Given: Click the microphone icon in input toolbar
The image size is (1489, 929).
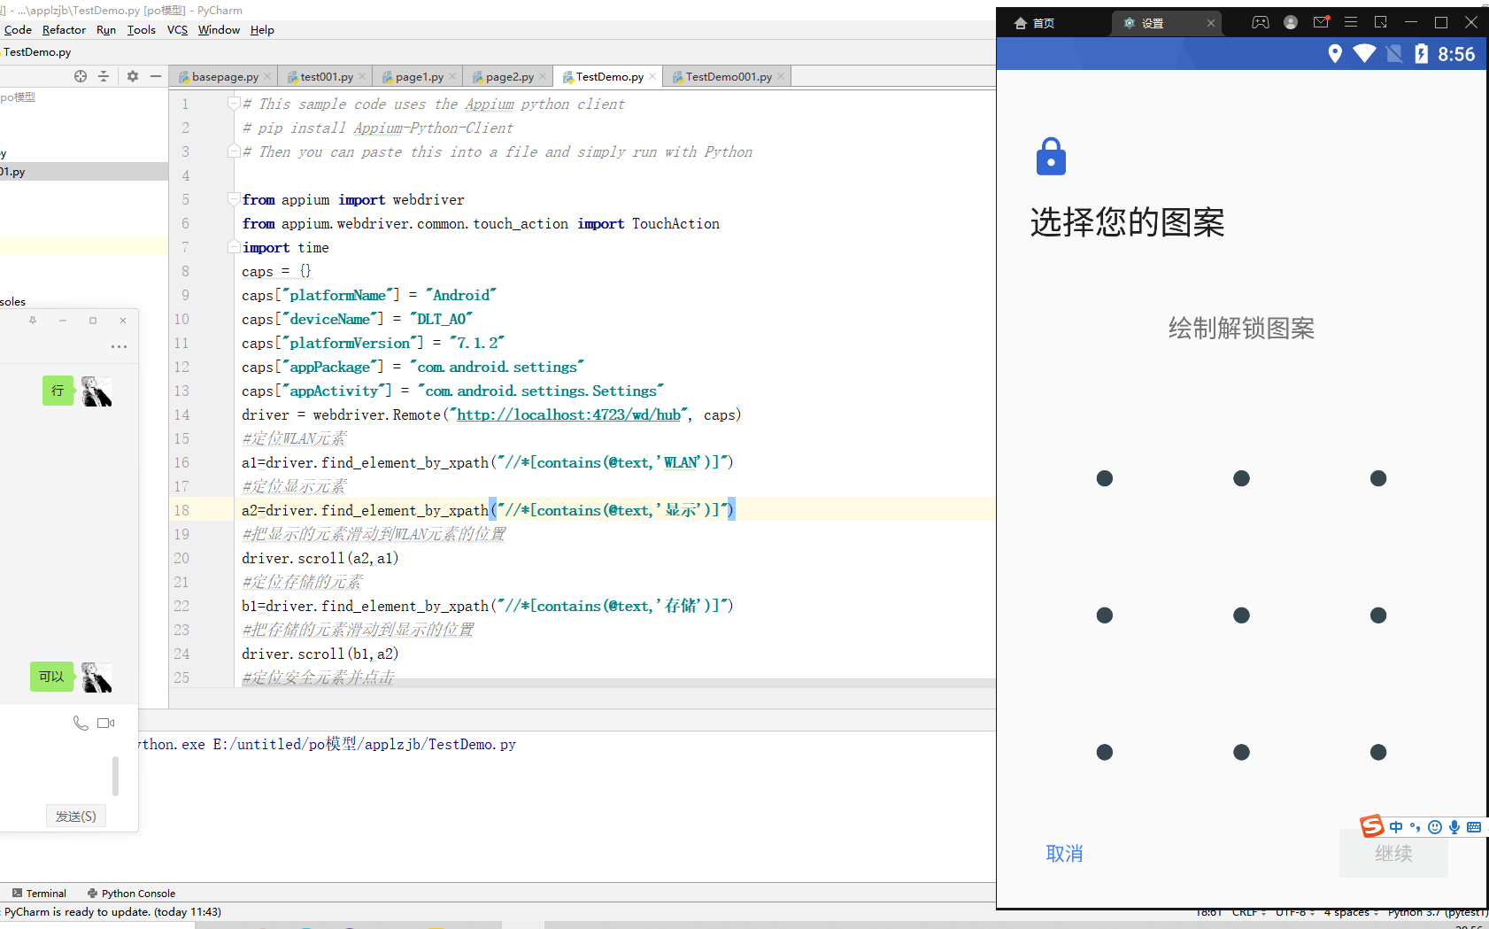Looking at the screenshot, I should [1454, 827].
